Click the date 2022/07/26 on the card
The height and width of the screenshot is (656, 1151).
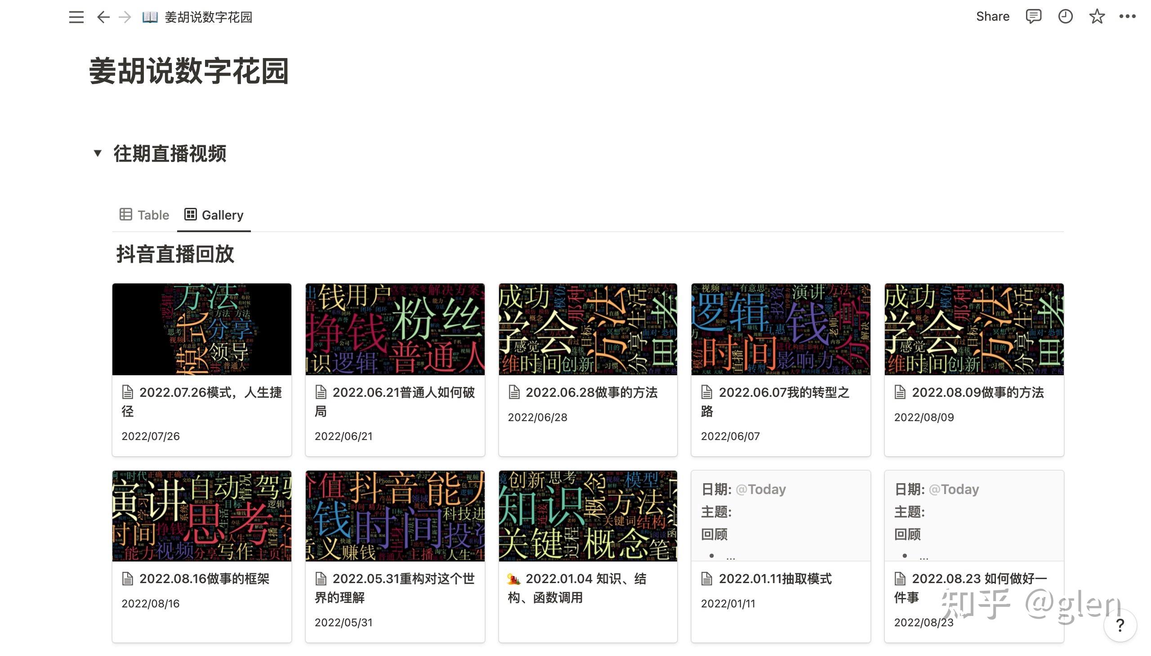(150, 436)
